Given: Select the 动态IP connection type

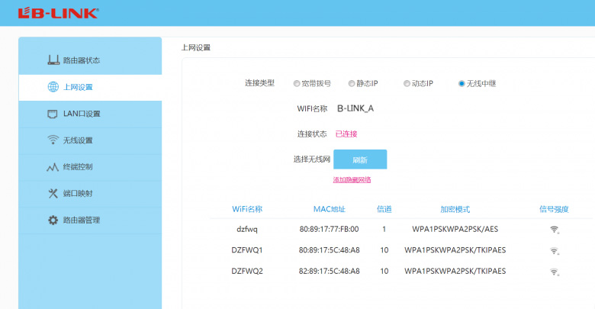Looking at the screenshot, I should coord(407,83).
